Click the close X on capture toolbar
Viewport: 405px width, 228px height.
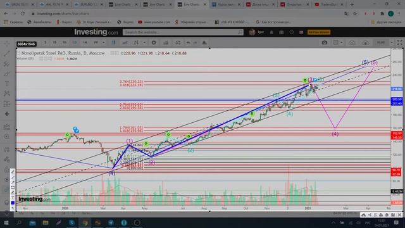(399, 215)
